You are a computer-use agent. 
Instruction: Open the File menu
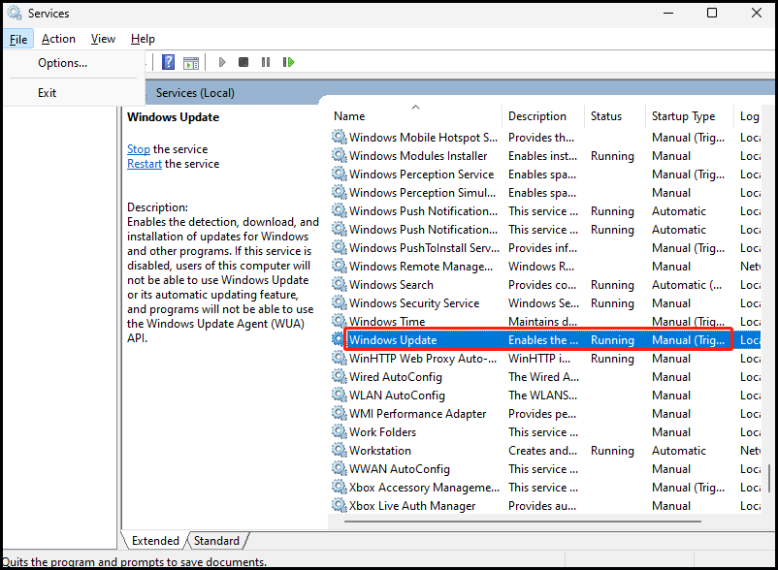[x=18, y=39]
